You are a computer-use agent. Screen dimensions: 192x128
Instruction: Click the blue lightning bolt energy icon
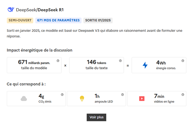[x=145, y=65]
